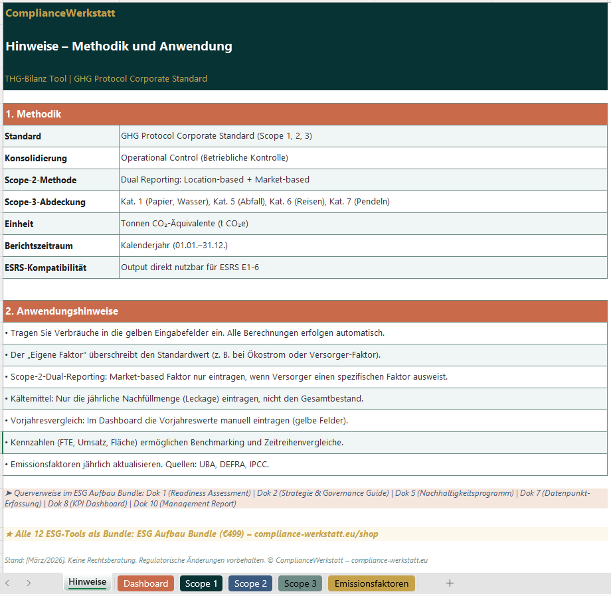The image size is (611, 596).
Task: Select the '1. Methodik' section header
Action: [x=305, y=114]
